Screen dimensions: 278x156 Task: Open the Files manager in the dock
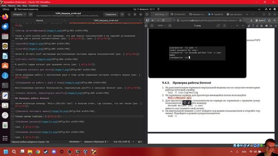tap(5, 36)
